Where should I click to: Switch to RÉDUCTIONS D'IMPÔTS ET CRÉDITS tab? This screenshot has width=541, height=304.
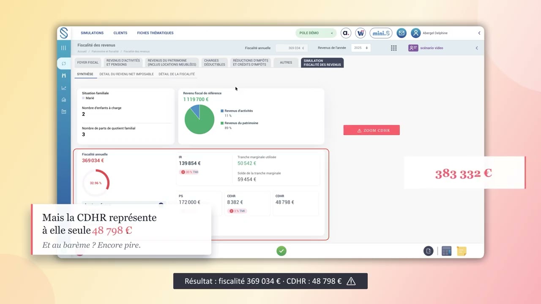point(251,62)
